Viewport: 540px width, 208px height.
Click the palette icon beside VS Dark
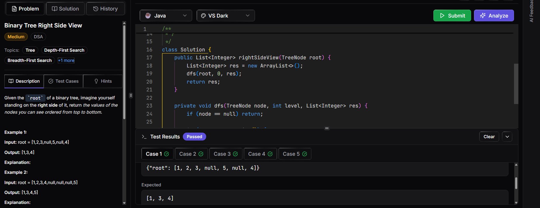click(x=204, y=16)
